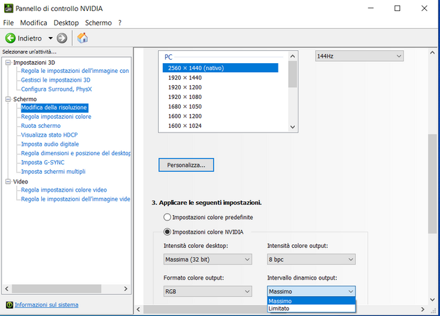440x316 pixels.
Task: Open the 144Hz refresh rate dropdown
Action: point(359,56)
